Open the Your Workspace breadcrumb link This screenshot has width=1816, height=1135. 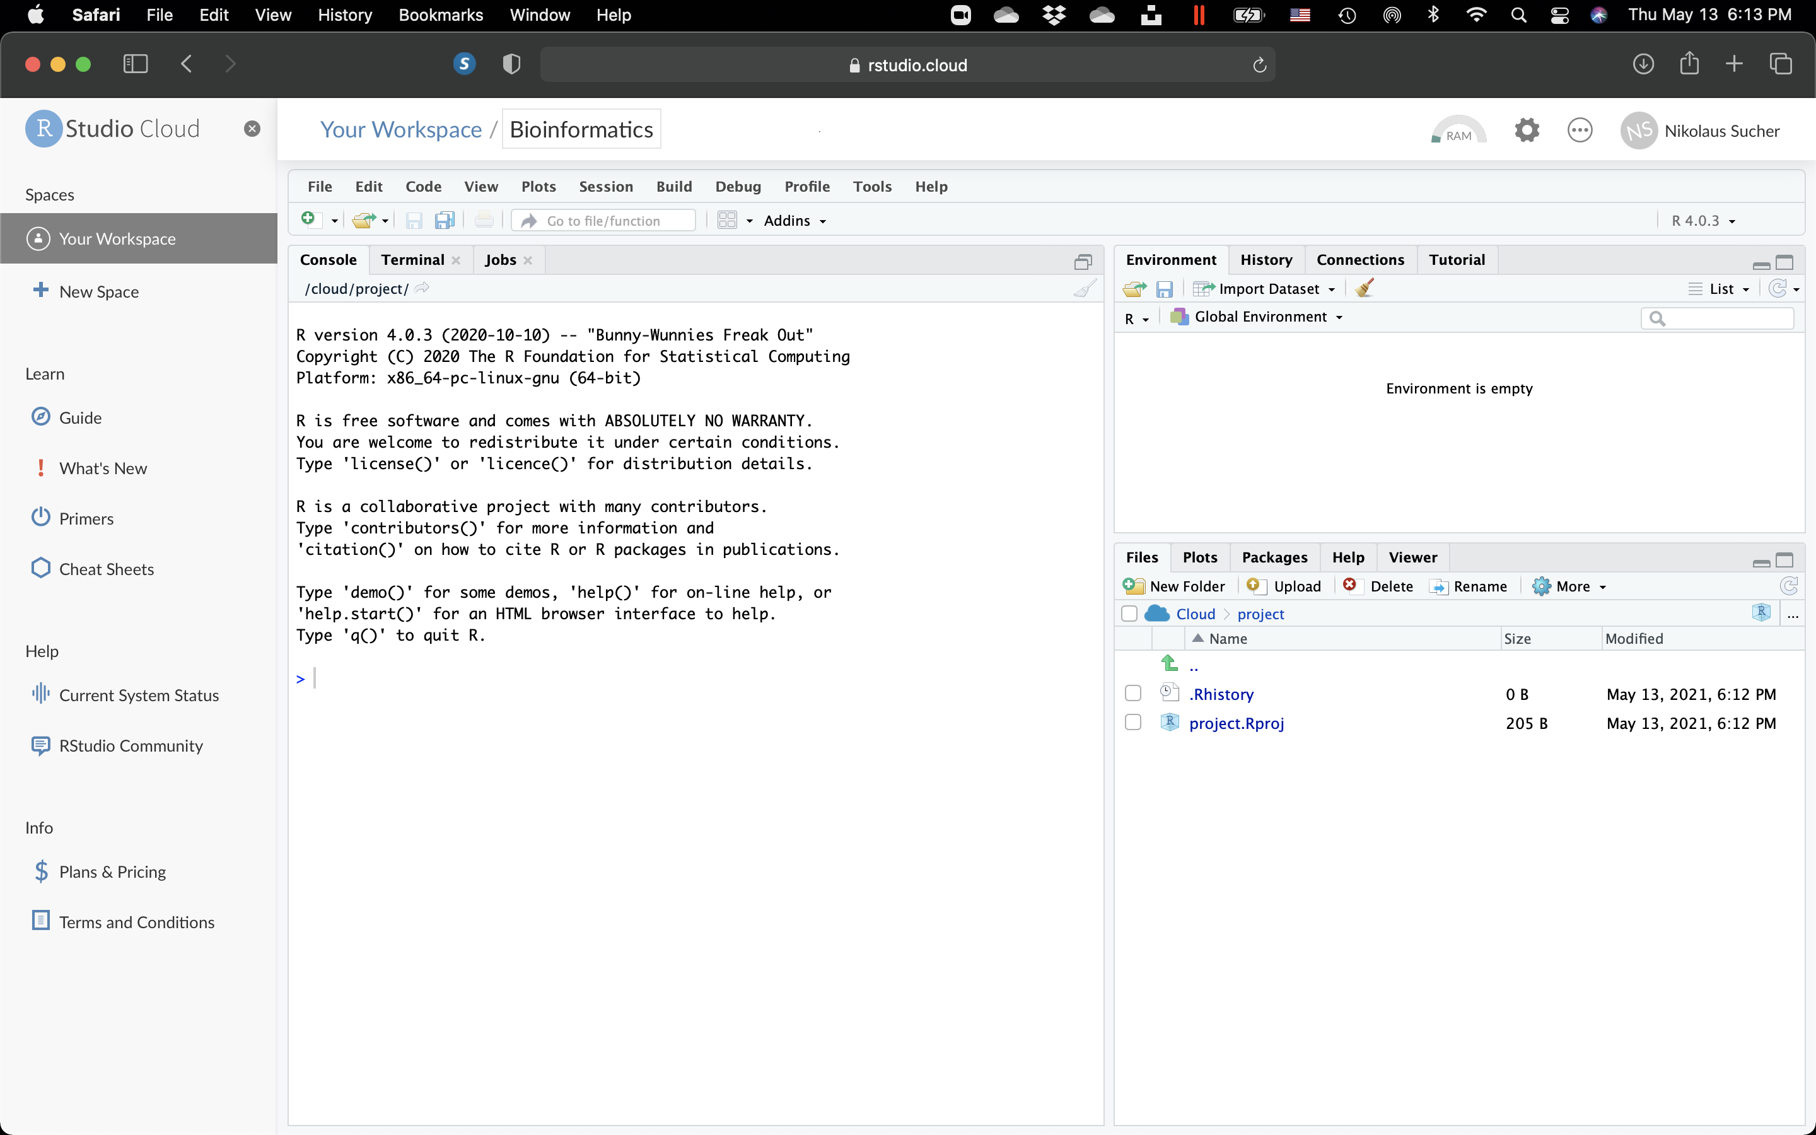tap(401, 129)
